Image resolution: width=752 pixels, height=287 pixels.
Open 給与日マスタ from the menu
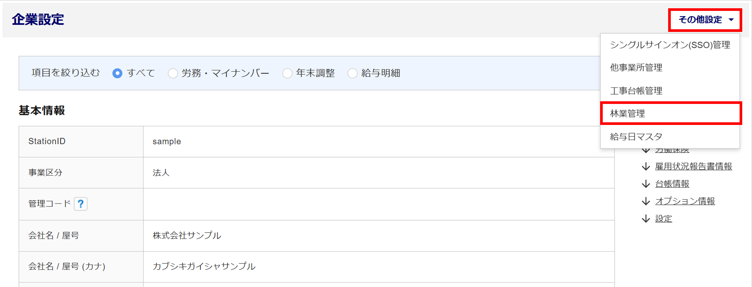pyautogui.click(x=636, y=137)
